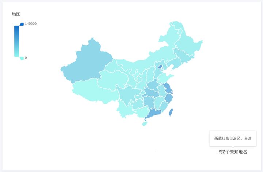Image resolution: width=263 pixels, height=172 pixels.
Task: Select Guangdong province on the map
Action: click(153, 112)
